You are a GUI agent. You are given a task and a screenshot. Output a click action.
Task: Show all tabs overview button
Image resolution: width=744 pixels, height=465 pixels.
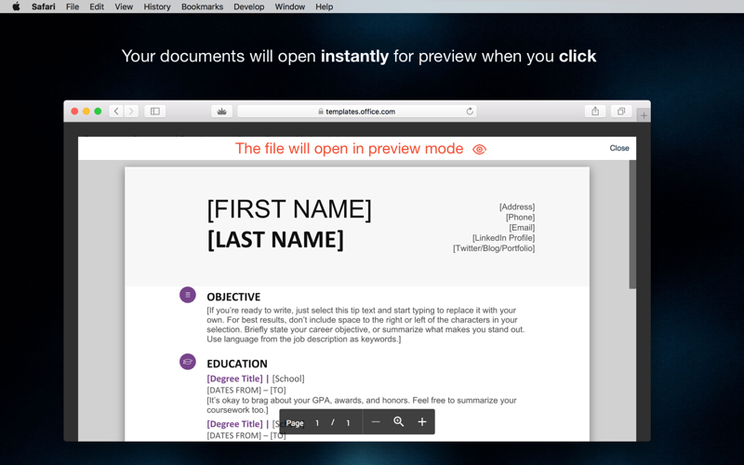click(621, 112)
